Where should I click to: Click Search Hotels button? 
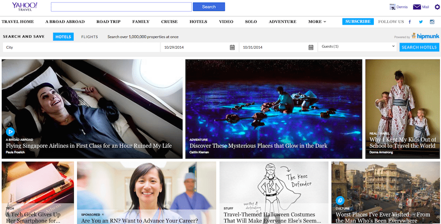pos(419,47)
